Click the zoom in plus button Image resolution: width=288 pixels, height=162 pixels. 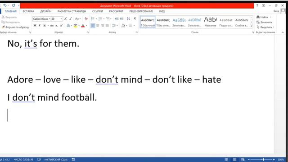274,160
